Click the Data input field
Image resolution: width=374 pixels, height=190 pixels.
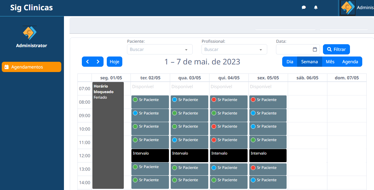(294, 49)
